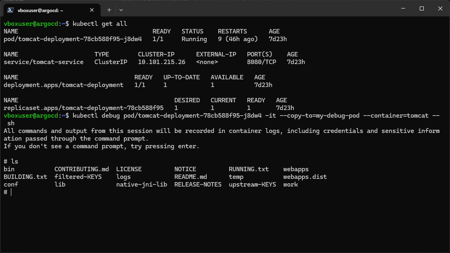Click the deployment.apps/tomcat-deployment name
This screenshot has width=450, height=253.
[63, 85]
